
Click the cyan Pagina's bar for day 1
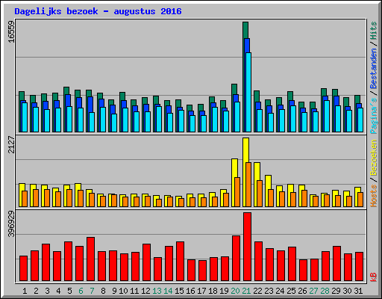[25, 117]
